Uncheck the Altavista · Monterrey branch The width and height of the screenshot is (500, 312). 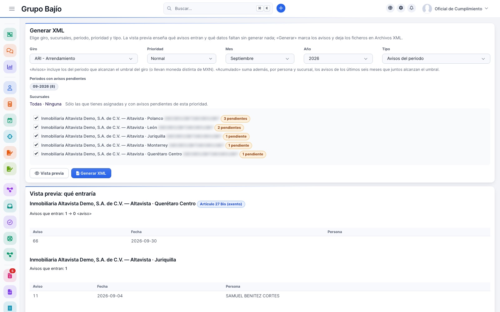36,145
